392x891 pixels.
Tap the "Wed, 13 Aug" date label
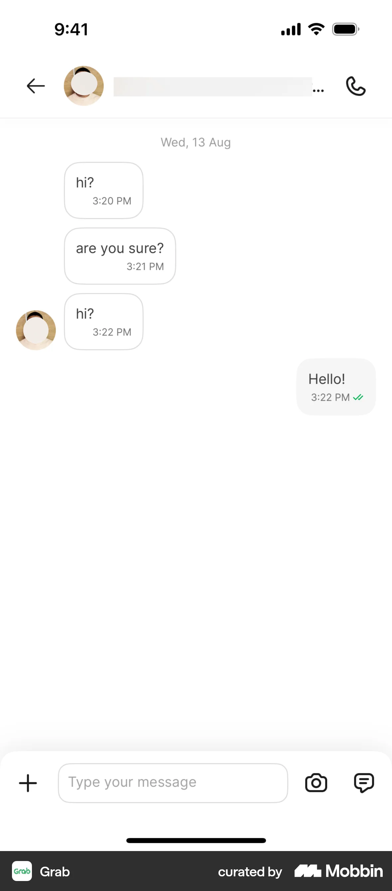tap(196, 143)
